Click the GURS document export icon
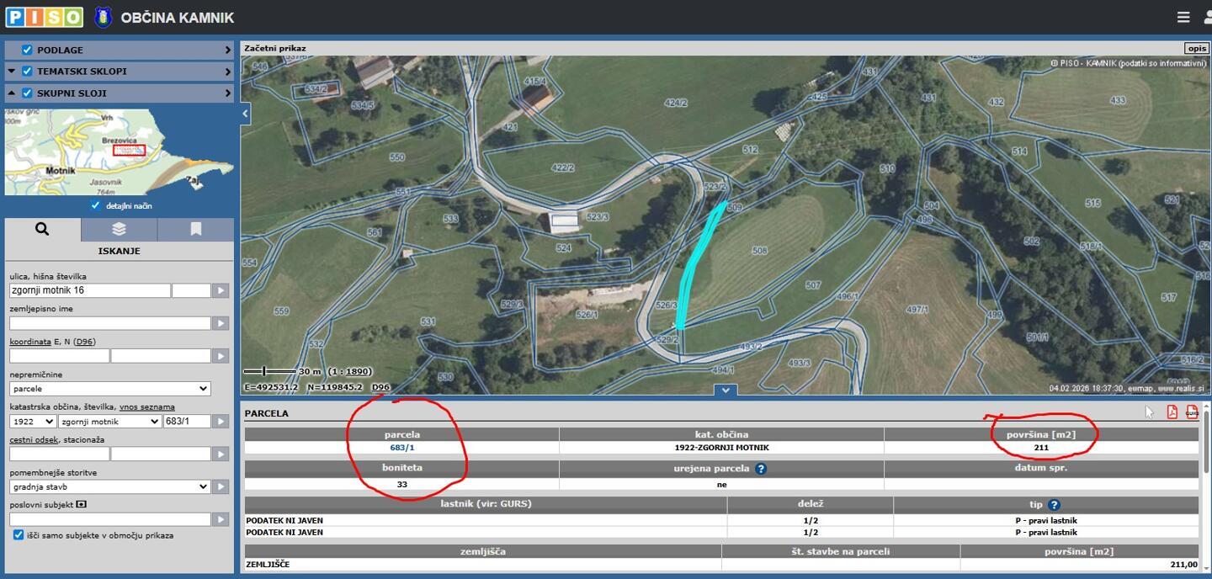Viewport: 1212px width, 579px height. tap(1192, 412)
